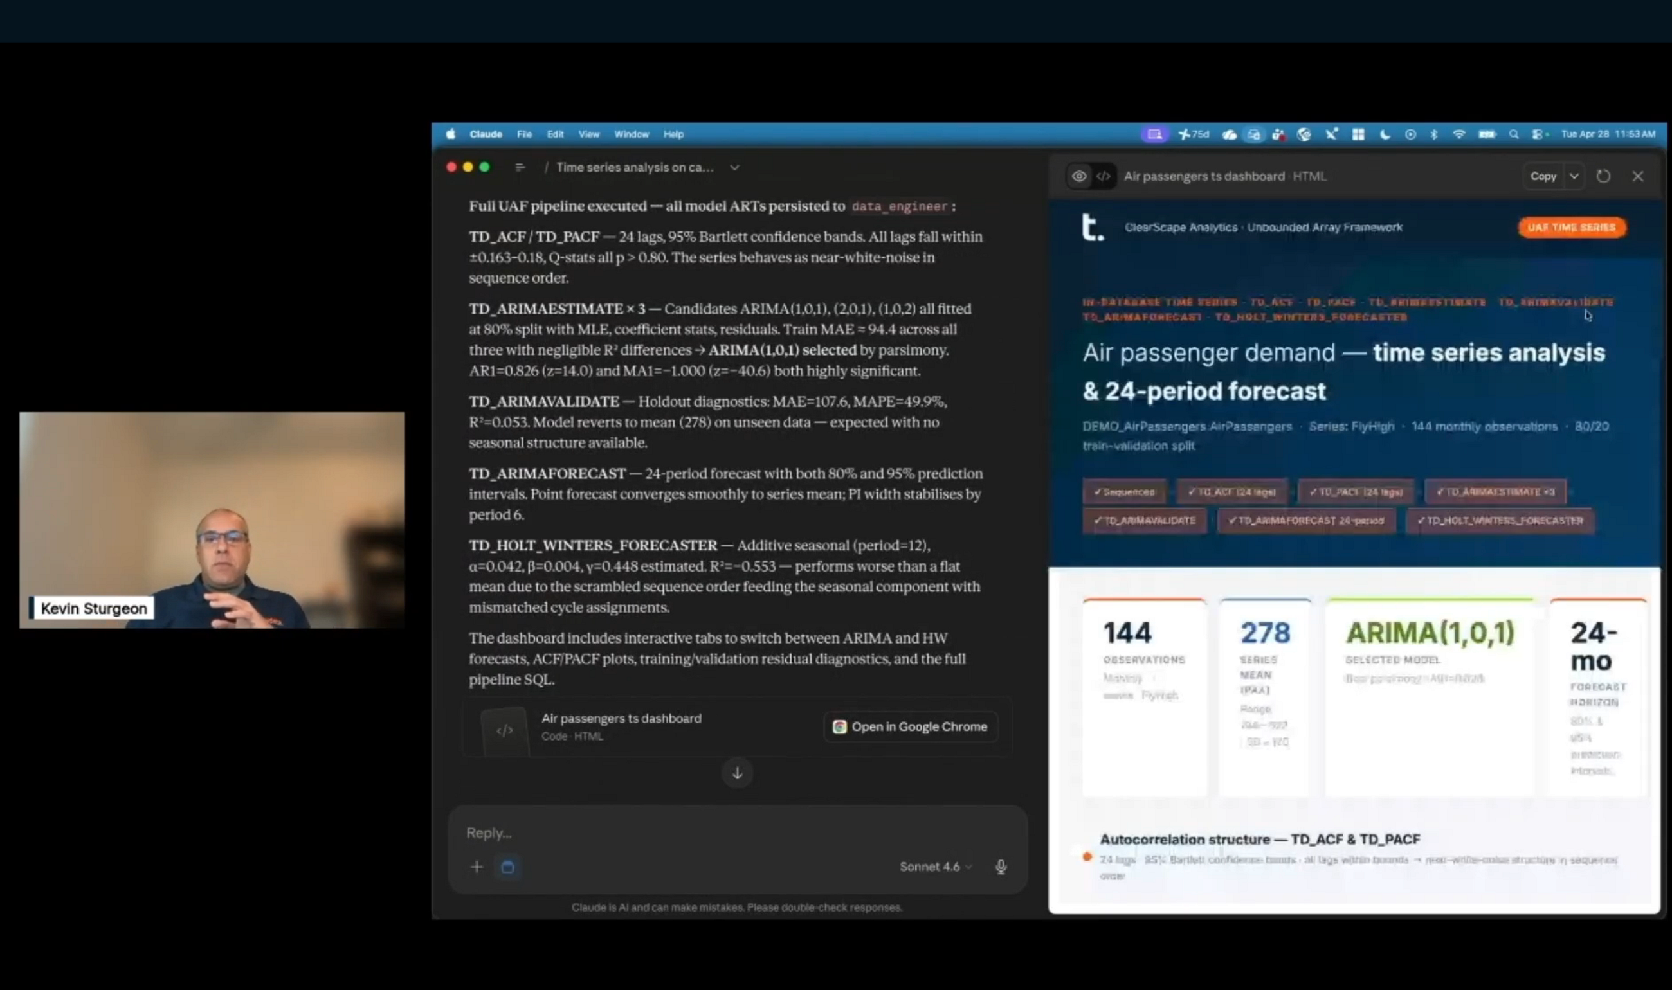
Task: Open the cloud sync menu bar icon
Action: point(1229,135)
